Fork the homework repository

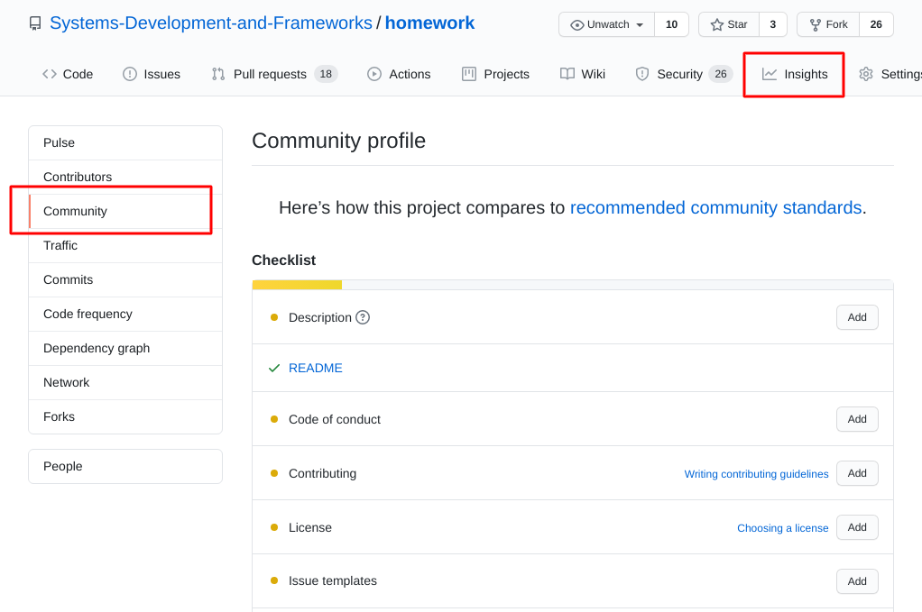coord(828,24)
